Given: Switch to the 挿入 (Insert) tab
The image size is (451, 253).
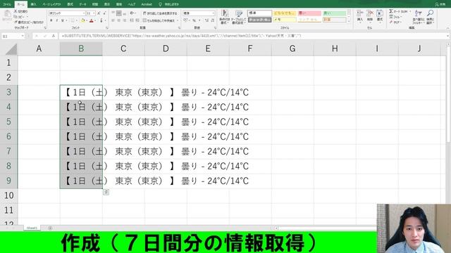Looking at the screenshot, I should pyautogui.click(x=33, y=4).
